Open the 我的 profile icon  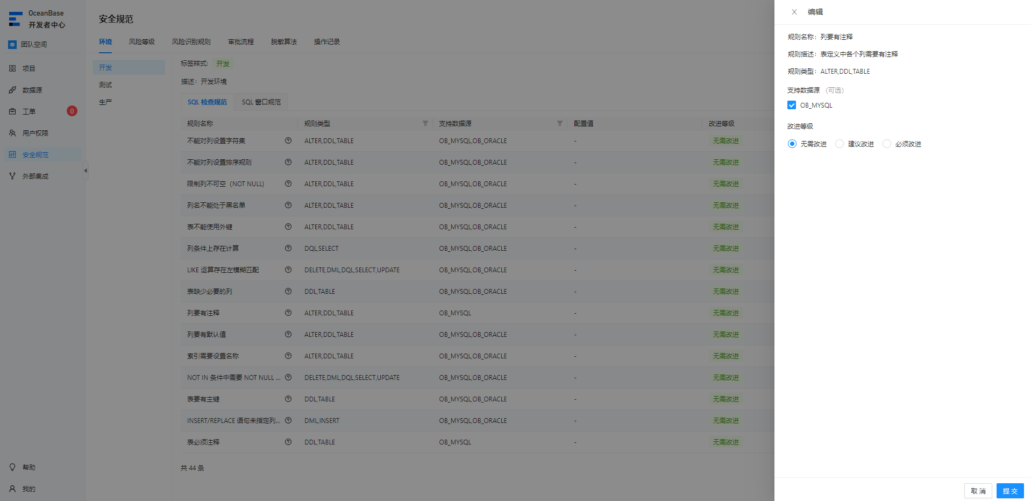(x=12, y=489)
